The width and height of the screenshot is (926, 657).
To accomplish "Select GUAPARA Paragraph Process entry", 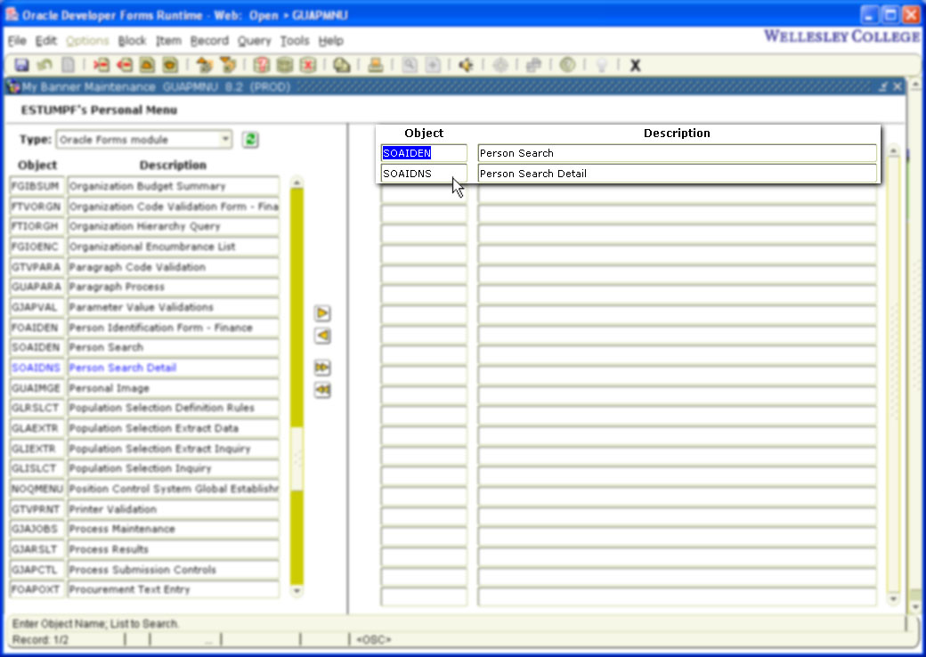I will pyautogui.click(x=144, y=287).
